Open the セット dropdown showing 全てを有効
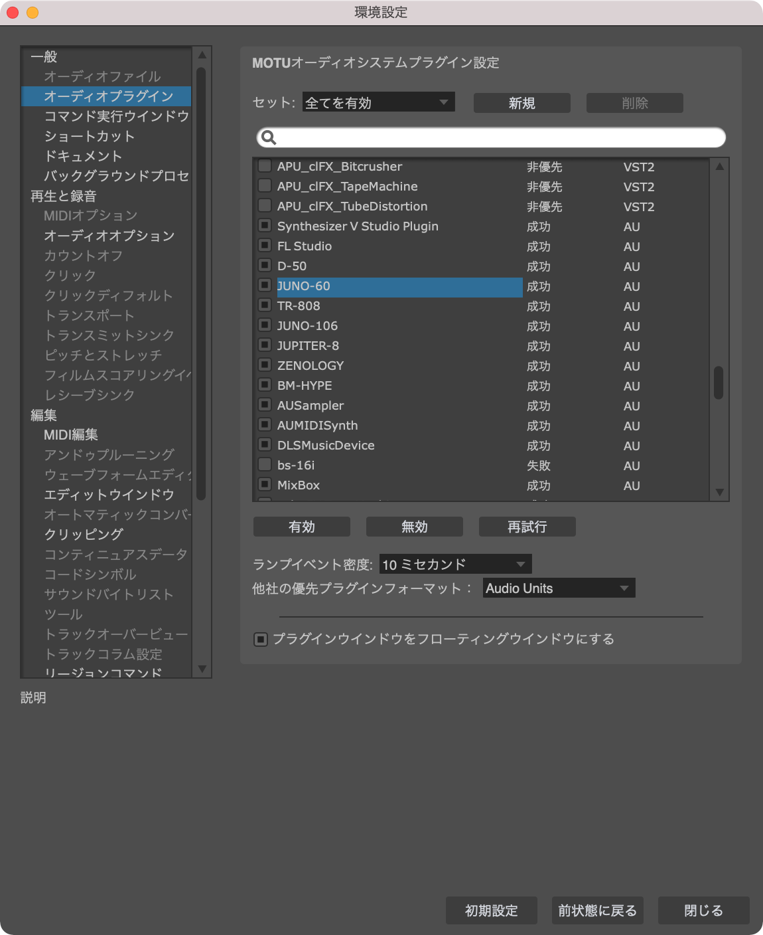 click(x=379, y=102)
